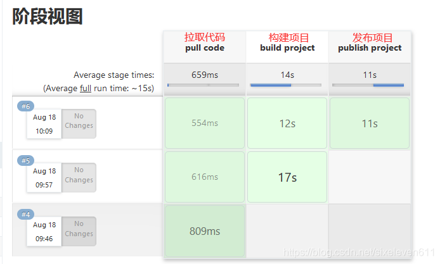Image resolution: width=440 pixels, height=264 pixels.
Task: Click the #4 build badge
Action: pos(26,215)
